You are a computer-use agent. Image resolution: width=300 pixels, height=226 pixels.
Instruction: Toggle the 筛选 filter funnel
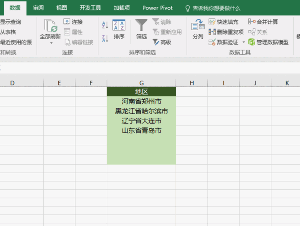pyautogui.click(x=142, y=29)
